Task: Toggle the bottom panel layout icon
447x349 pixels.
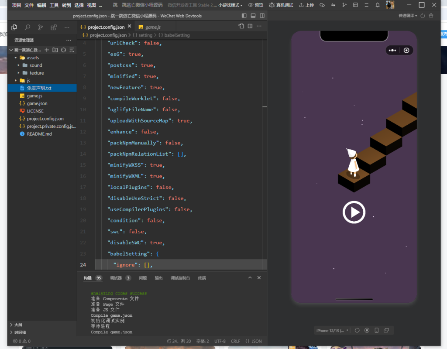Action: pos(253,16)
